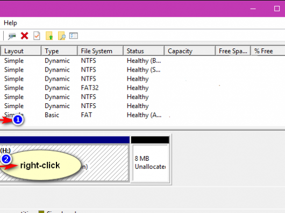
Task: Sort by the File System column header
Action: click(x=101, y=51)
